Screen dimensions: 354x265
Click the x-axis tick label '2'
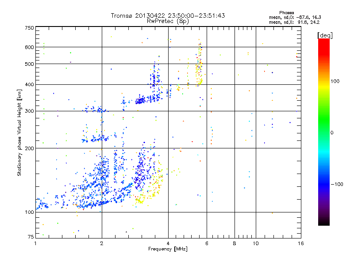coord(102,243)
